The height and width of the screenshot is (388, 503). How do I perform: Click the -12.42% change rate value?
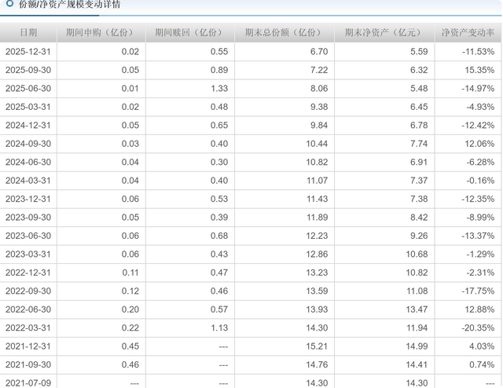pos(479,125)
